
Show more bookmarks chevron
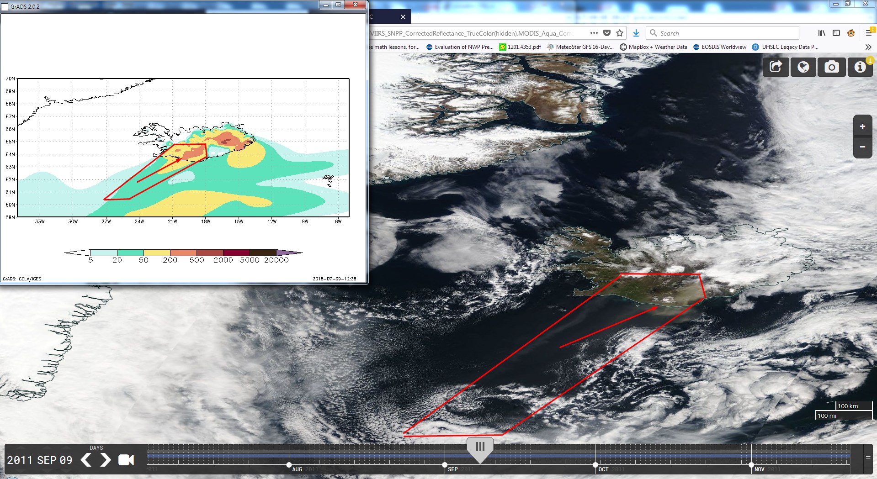(x=868, y=47)
